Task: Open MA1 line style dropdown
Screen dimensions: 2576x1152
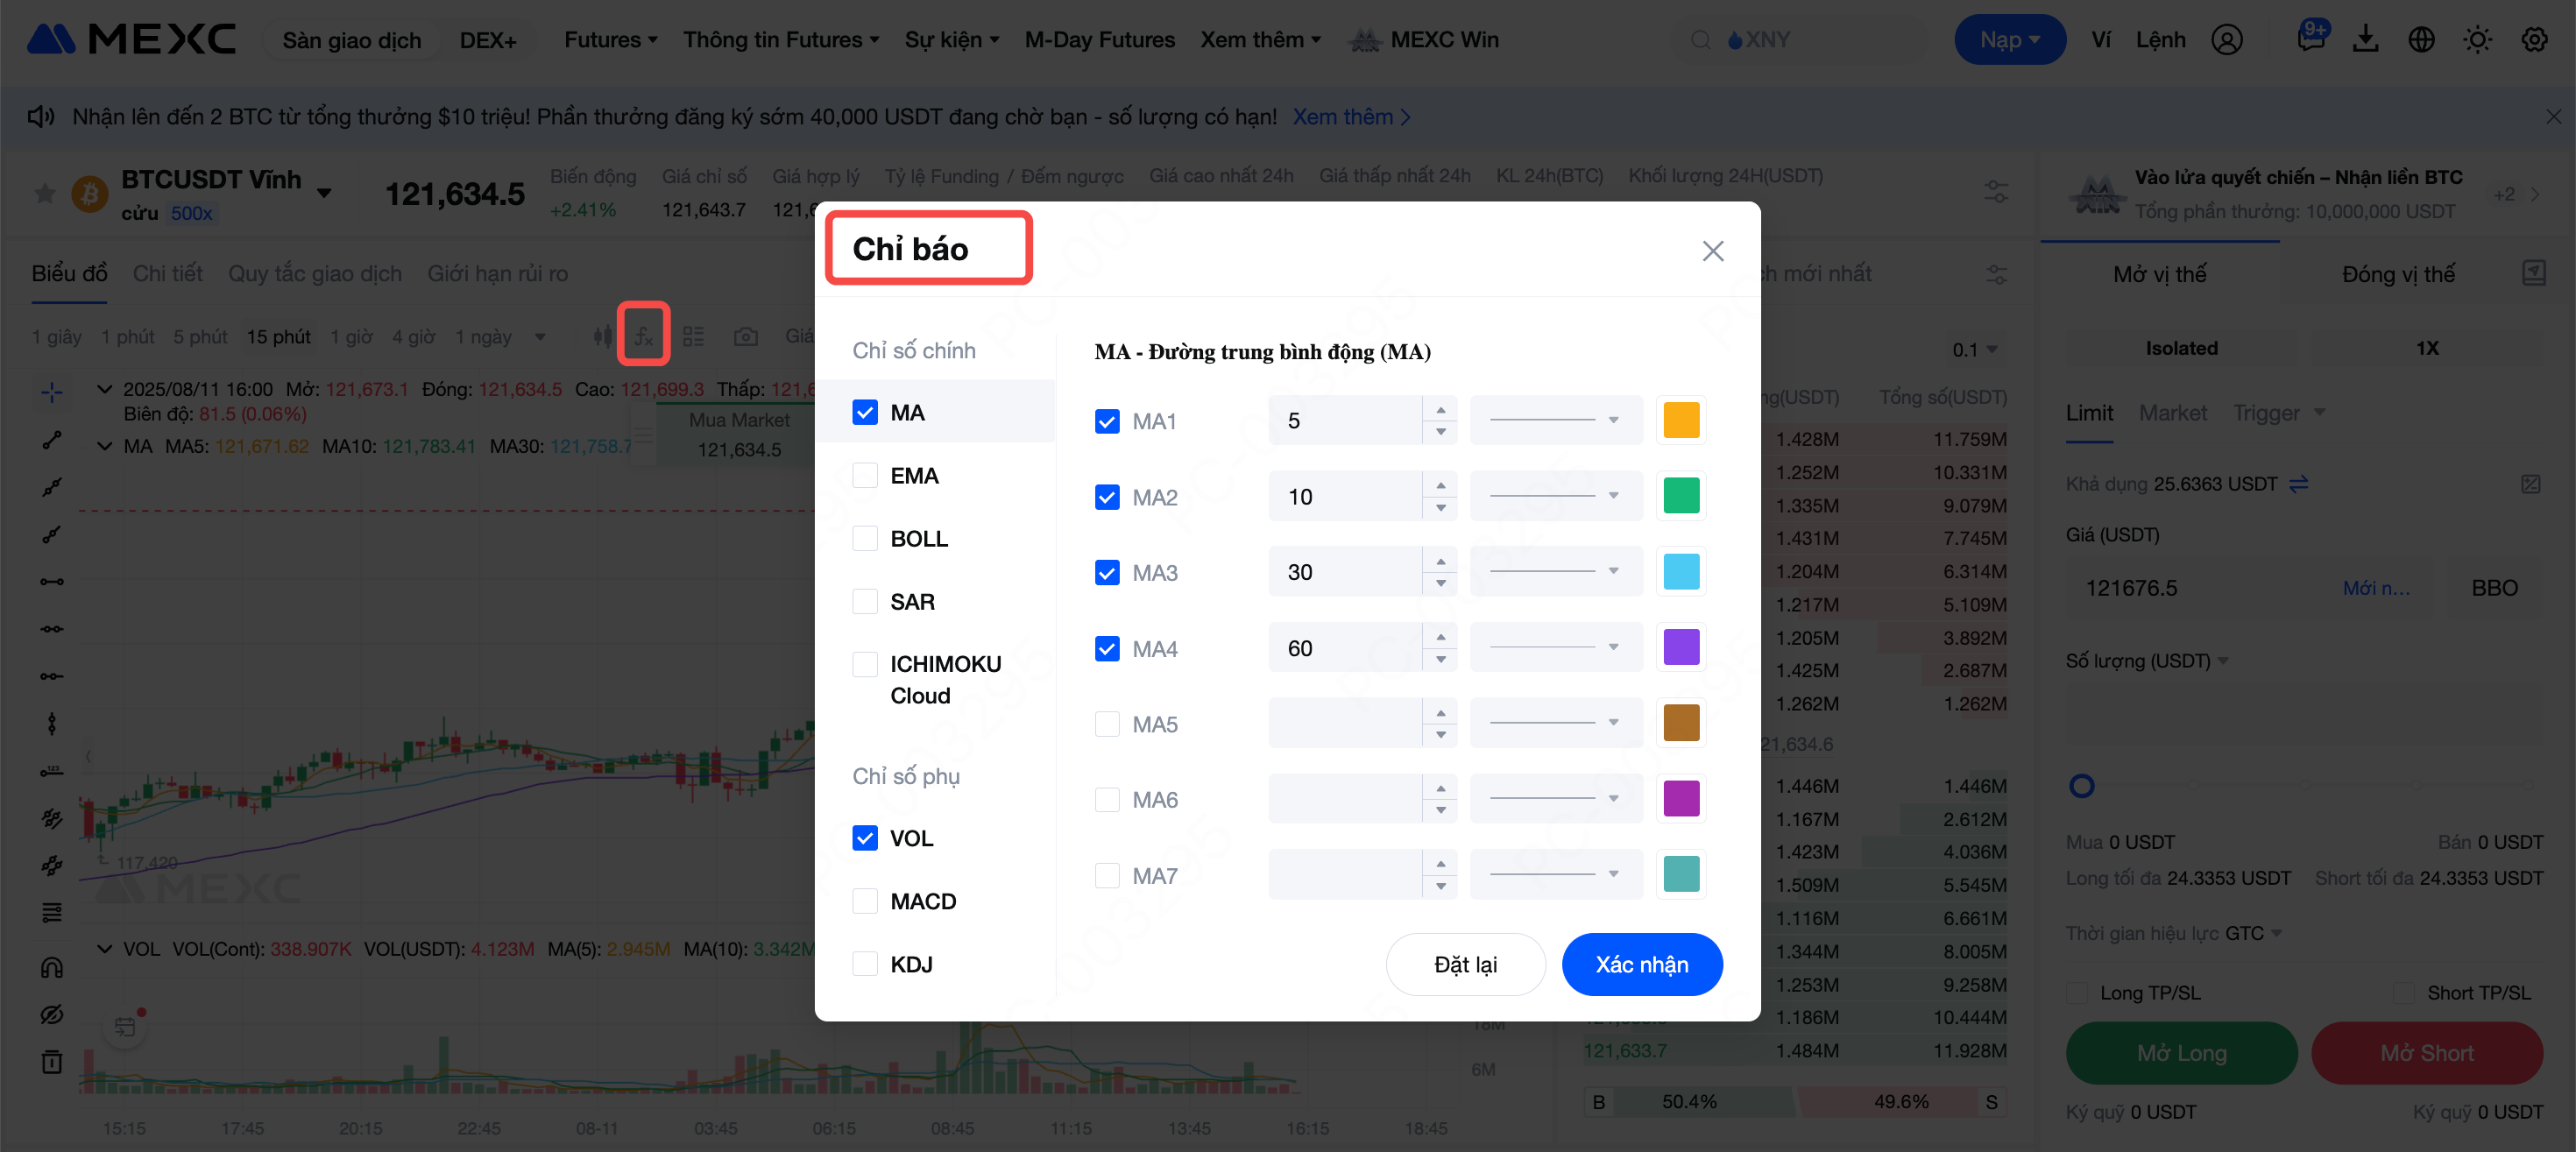Action: pyautogui.click(x=1555, y=420)
